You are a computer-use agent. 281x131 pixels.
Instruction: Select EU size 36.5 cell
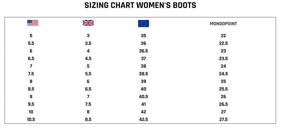click(143, 51)
